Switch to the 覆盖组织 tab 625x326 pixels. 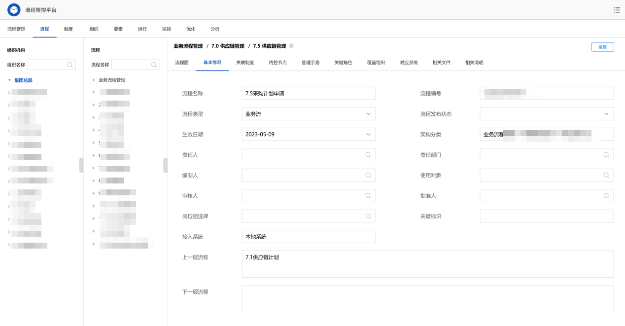point(376,63)
